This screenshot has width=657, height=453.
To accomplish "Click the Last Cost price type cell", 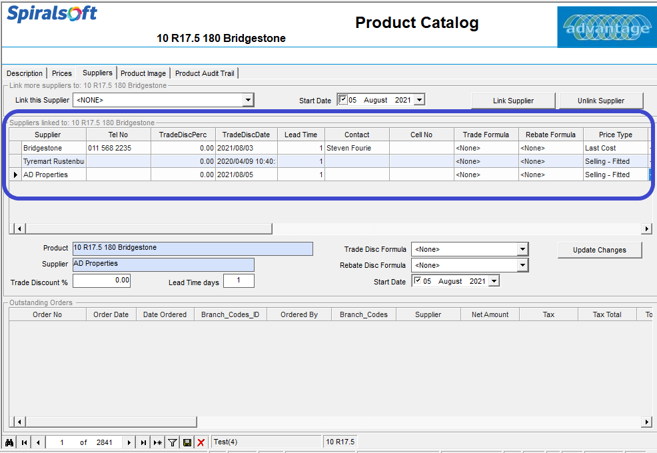I will pos(616,148).
